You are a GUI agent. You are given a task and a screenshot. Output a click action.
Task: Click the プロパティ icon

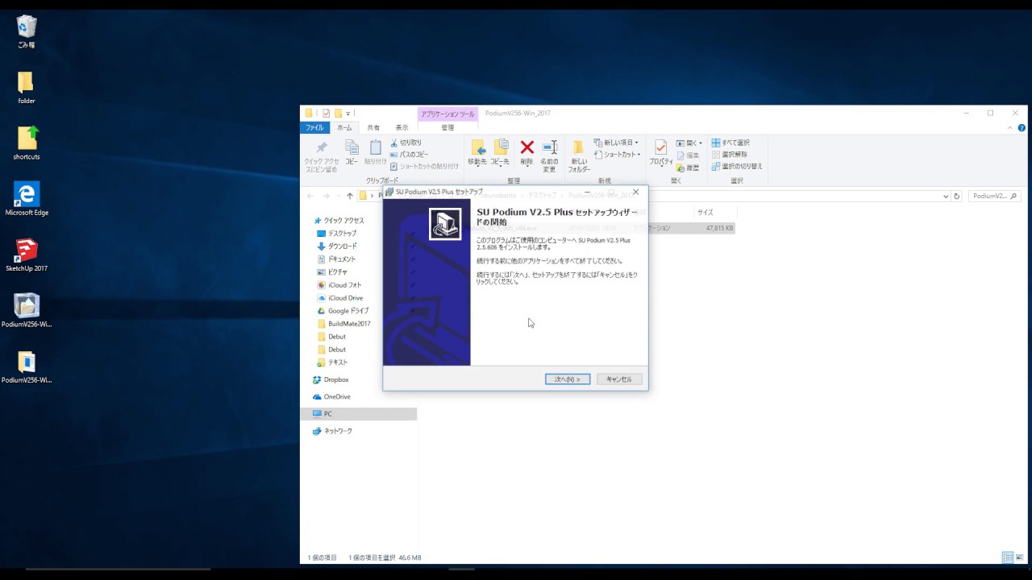(660, 153)
